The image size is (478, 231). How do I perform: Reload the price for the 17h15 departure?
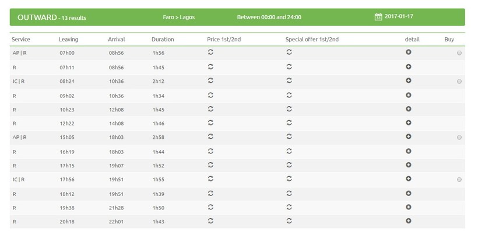coord(210,164)
